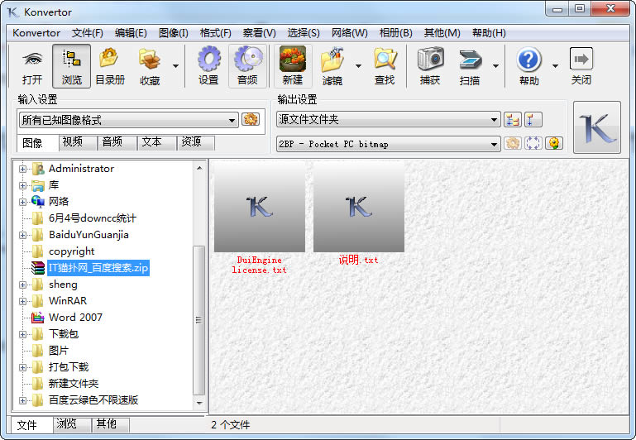Select the copyright folder in tree
This screenshot has width=636, height=440.
71,251
